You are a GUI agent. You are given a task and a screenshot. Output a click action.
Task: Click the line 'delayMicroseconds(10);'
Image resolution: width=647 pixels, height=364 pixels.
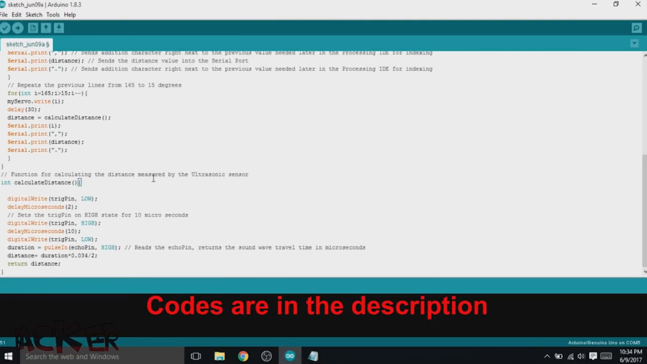point(44,231)
